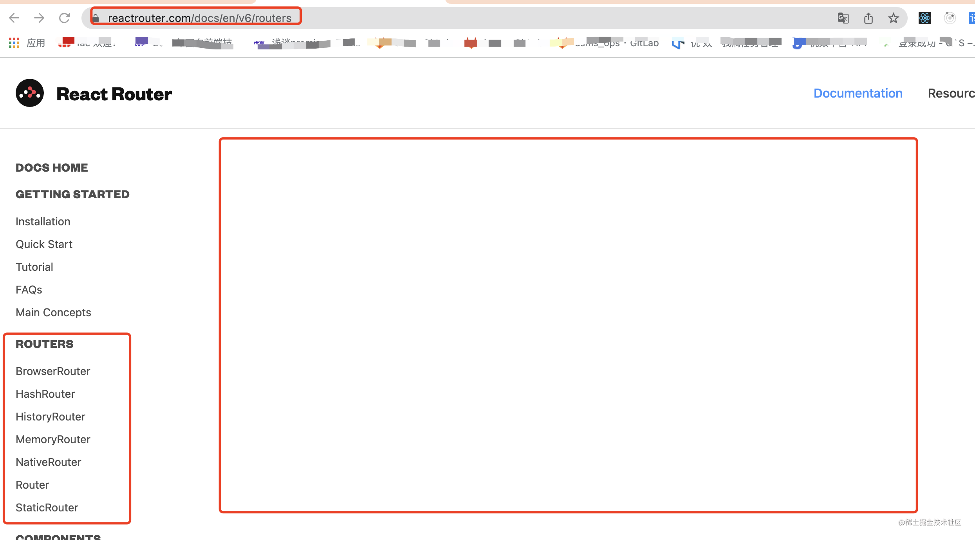Viewport: 975px width, 540px height.
Task: Select the ROUTERS section heading
Action: pos(45,344)
